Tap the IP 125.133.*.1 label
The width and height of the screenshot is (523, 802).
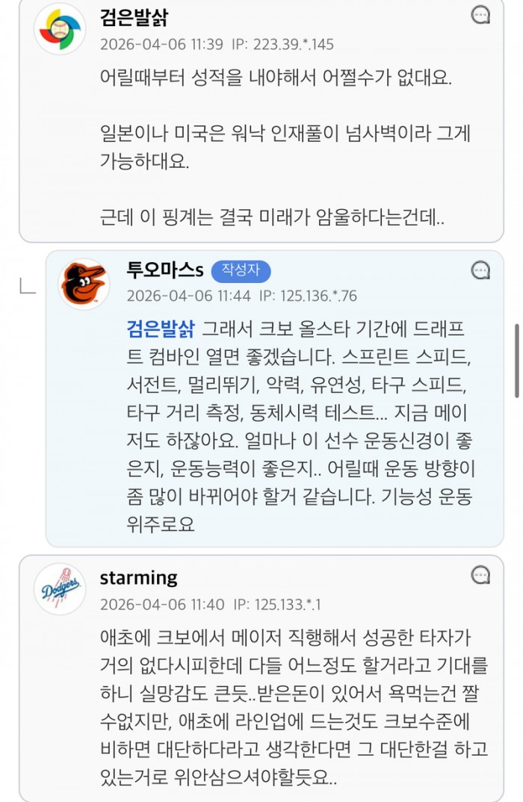point(277,604)
